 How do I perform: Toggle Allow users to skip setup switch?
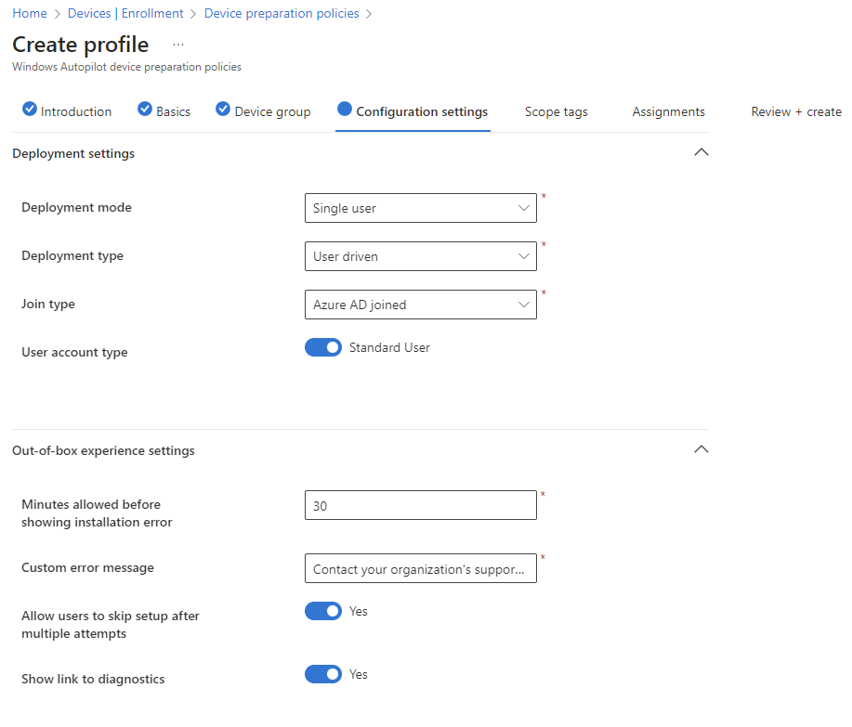(x=323, y=611)
